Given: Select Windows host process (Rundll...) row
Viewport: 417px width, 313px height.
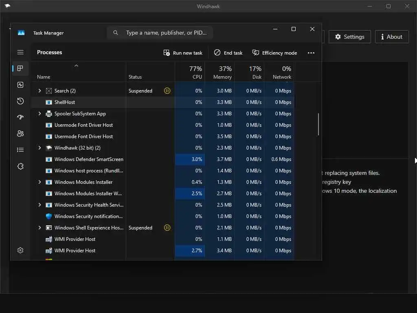Looking at the screenshot, I should point(163,171).
